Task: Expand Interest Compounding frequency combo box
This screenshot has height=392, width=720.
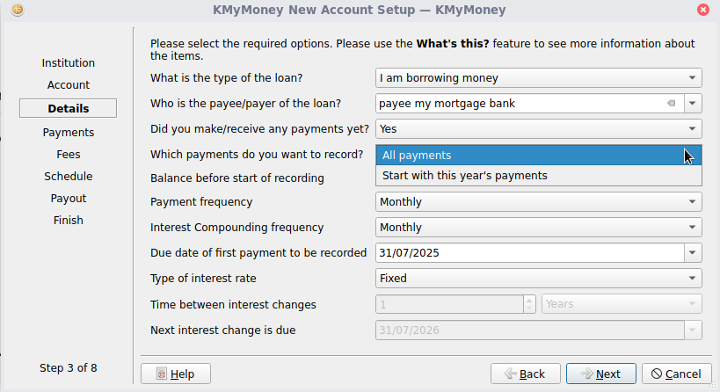Action: pyautogui.click(x=538, y=227)
